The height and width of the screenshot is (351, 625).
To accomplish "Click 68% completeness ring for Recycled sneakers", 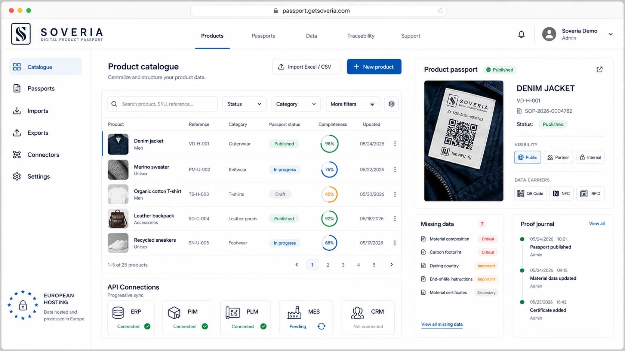I will 329,243.
